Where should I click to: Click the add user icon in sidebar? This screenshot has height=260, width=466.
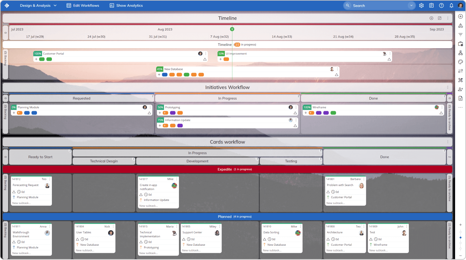pos(460,89)
